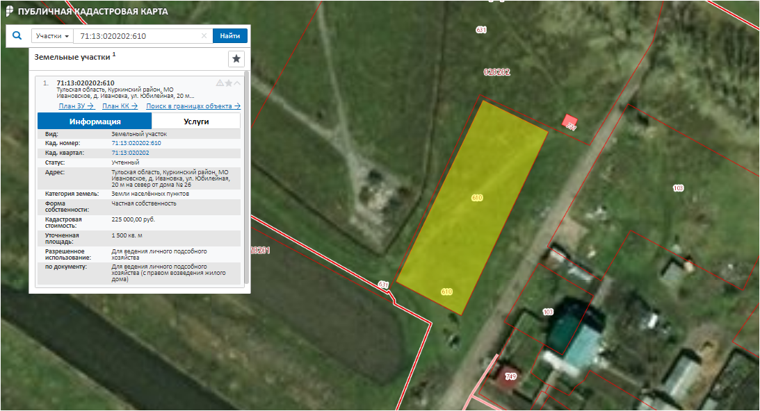Image resolution: width=760 pixels, height=411 pixels.
Task: Click the favorites star button in panel header
Action: click(x=236, y=58)
